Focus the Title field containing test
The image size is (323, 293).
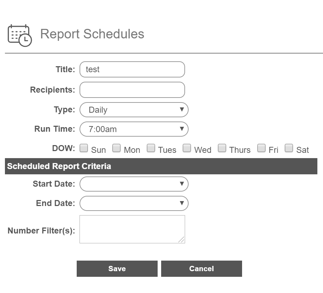coord(132,69)
